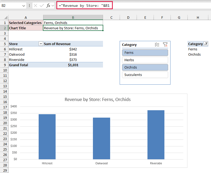
Task: Click the Category slicer header title
Action: [x=129, y=45]
